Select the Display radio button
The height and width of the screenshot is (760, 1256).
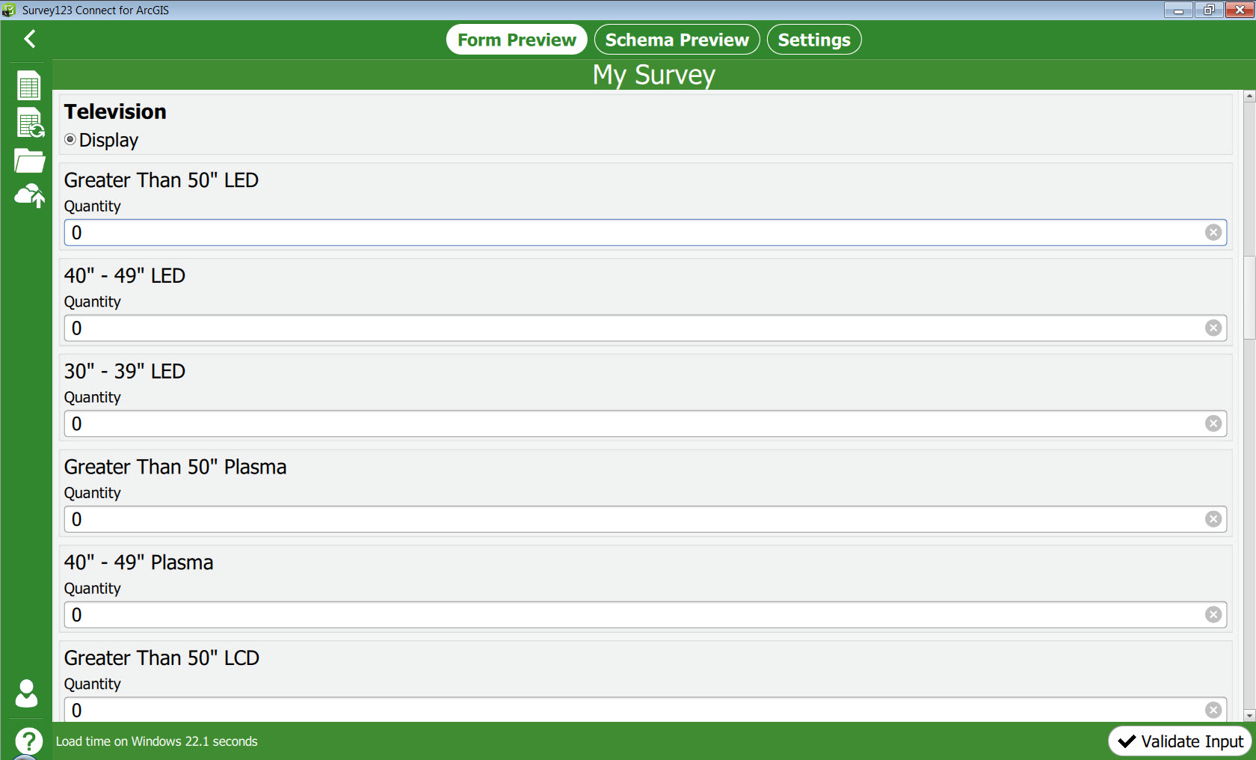(x=70, y=140)
